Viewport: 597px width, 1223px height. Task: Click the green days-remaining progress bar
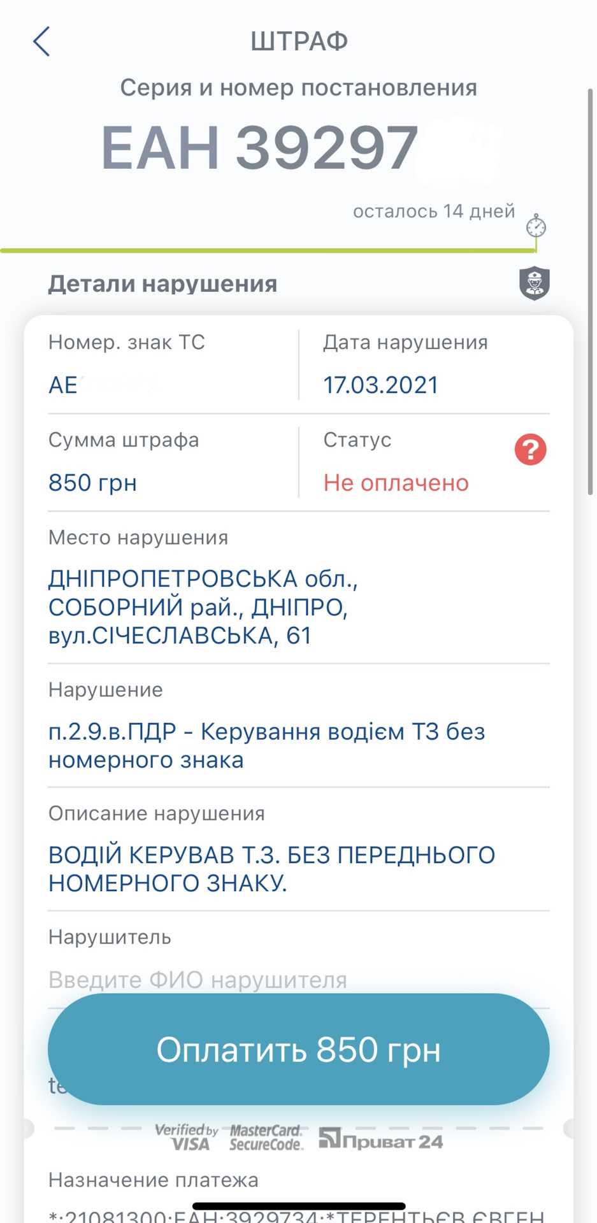tap(268, 250)
